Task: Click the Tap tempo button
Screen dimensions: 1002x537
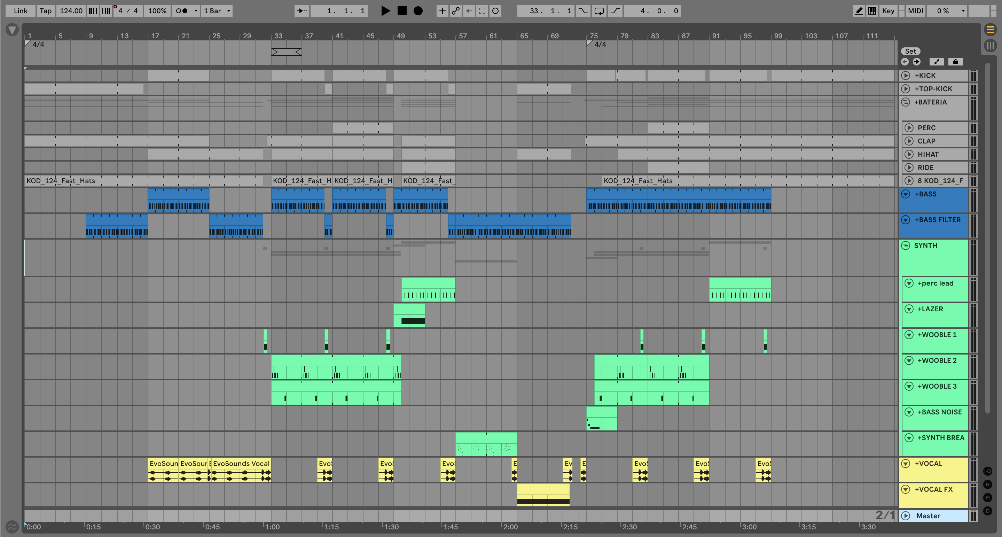Action: pos(45,11)
